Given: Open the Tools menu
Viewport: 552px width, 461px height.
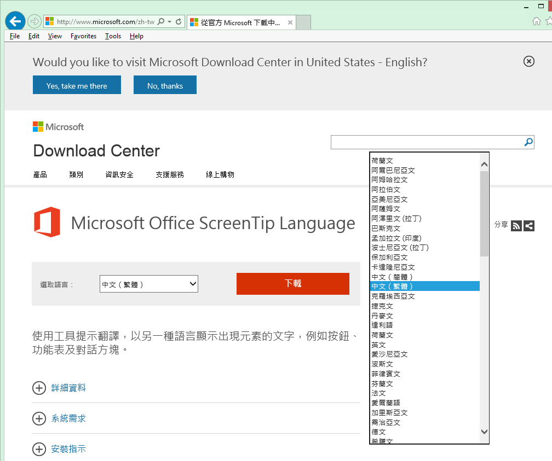Looking at the screenshot, I should [x=113, y=36].
